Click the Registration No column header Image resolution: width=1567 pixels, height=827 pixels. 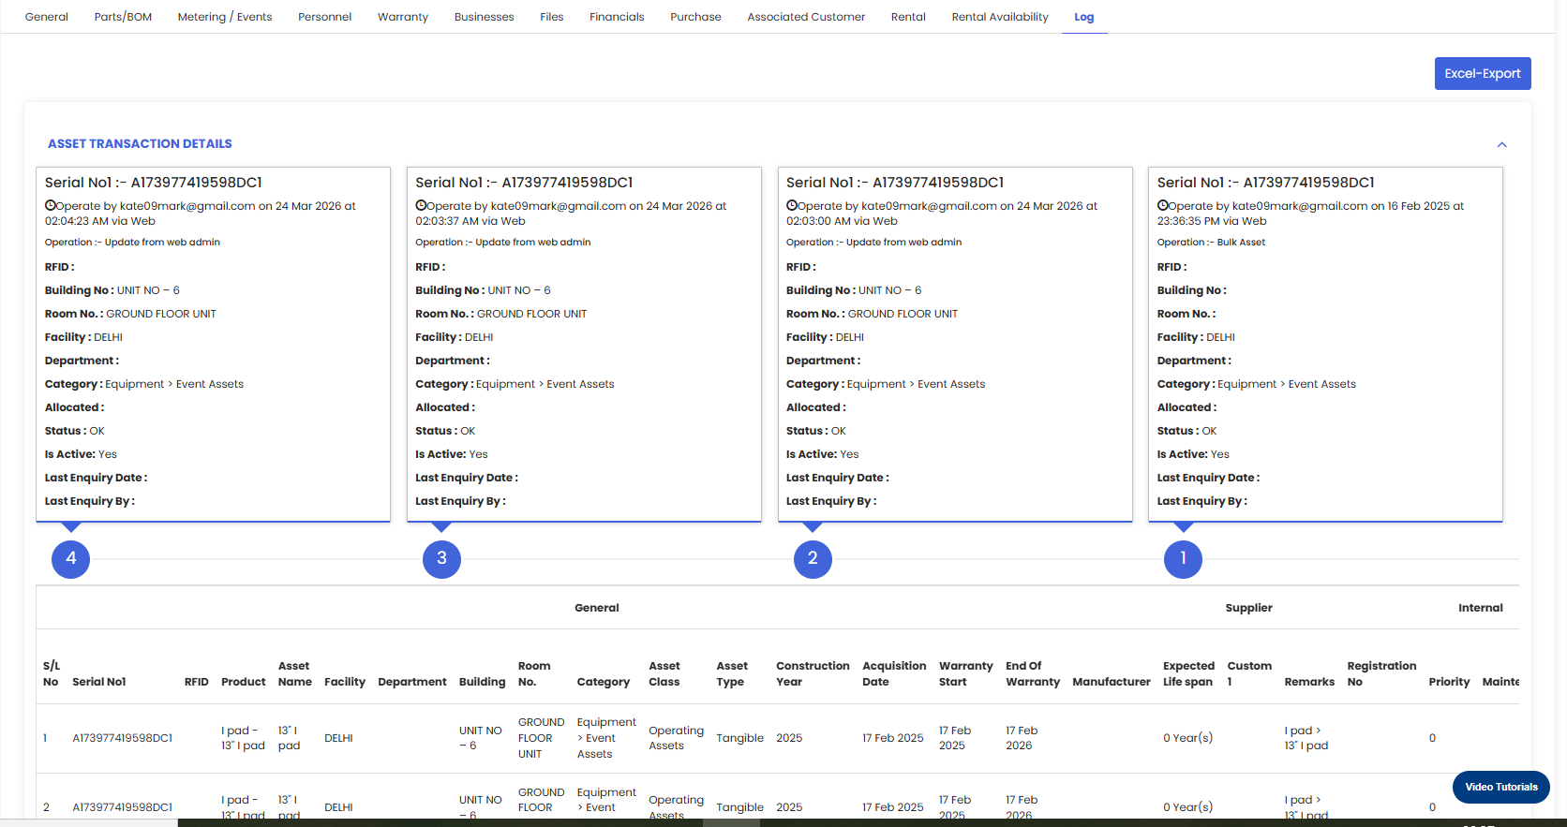point(1381,674)
